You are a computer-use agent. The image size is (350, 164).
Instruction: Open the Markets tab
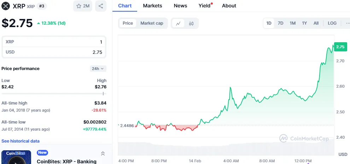[153, 6]
